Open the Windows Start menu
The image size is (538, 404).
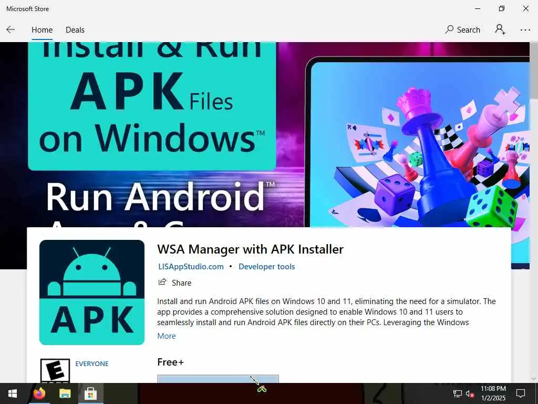tap(13, 393)
